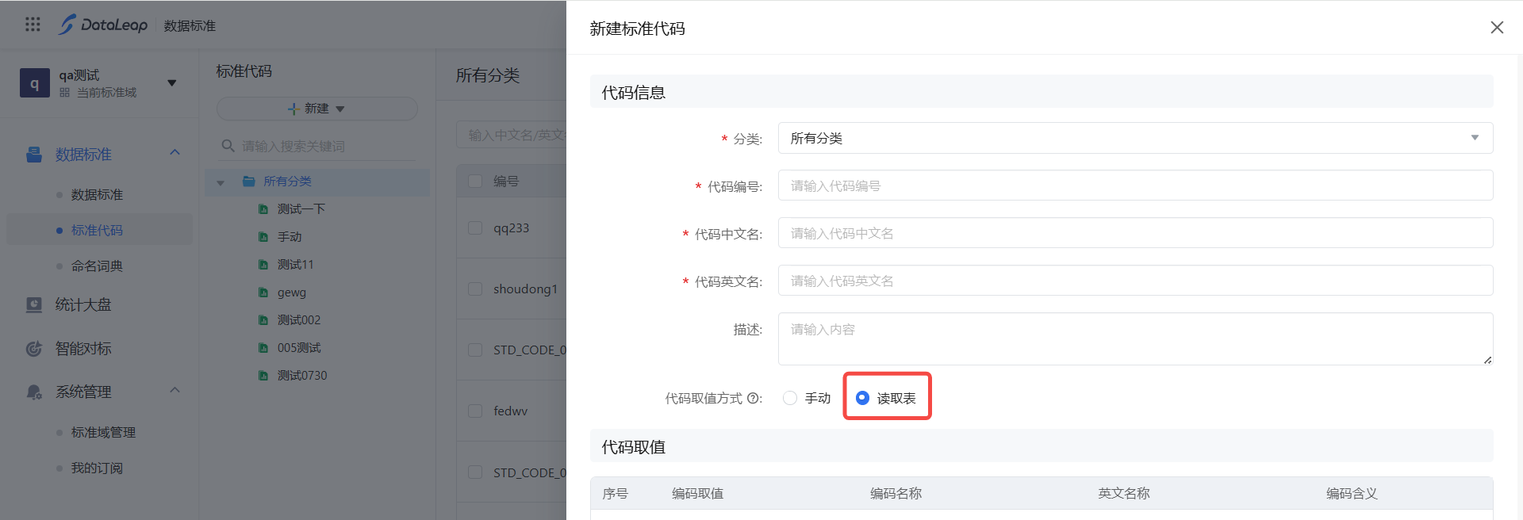This screenshot has width=1523, height=520.
Task: Select 测试002 tree item
Action: [299, 320]
